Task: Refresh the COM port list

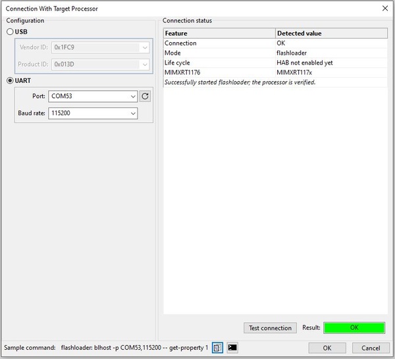Action: 145,96
